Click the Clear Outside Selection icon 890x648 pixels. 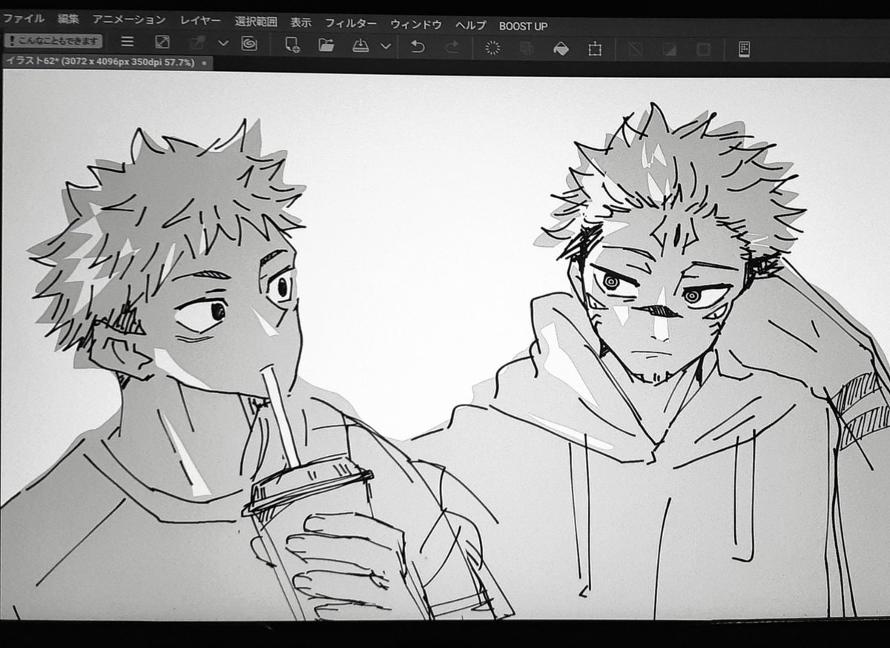pyautogui.click(x=527, y=49)
